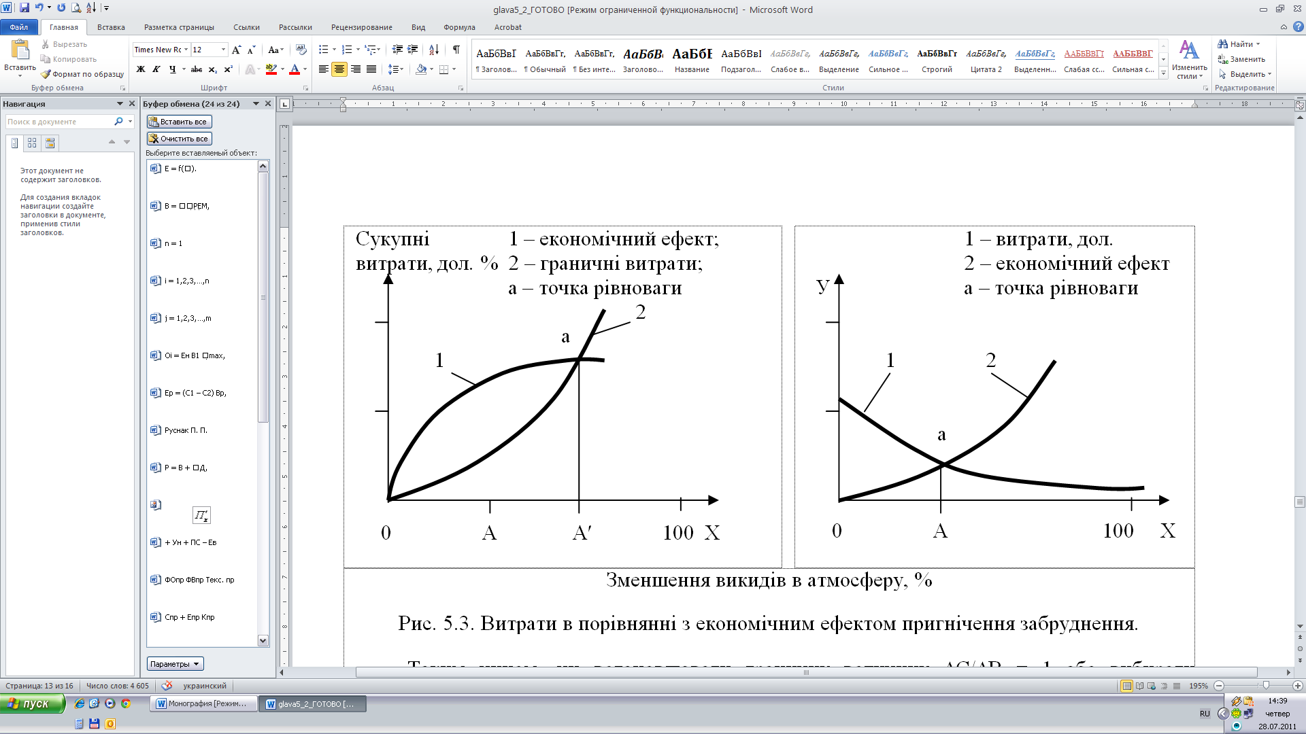Align text left
Viewport: 1306px width, 734px height.
(x=323, y=69)
